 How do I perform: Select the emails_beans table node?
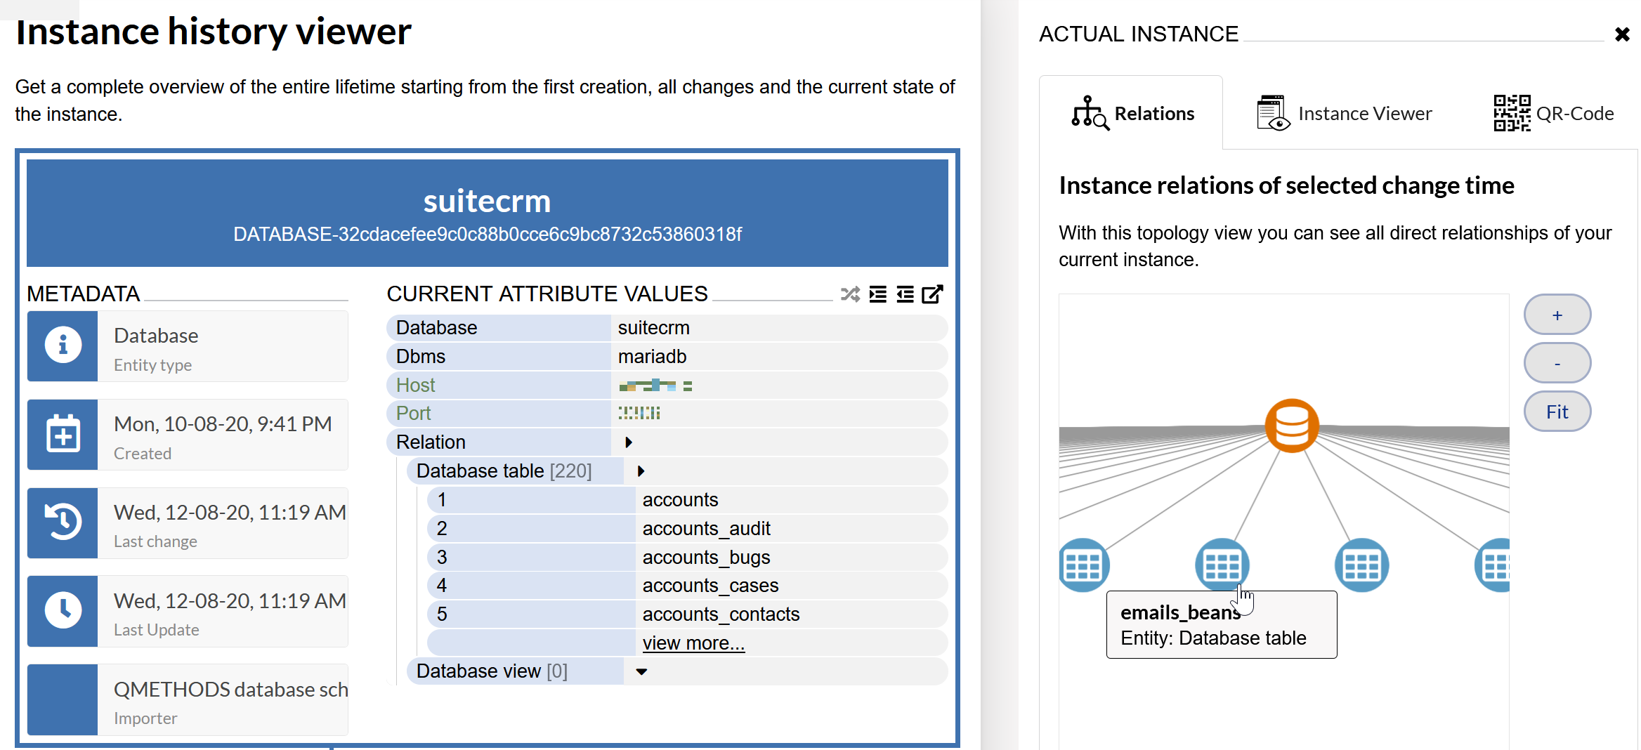pyautogui.click(x=1222, y=565)
